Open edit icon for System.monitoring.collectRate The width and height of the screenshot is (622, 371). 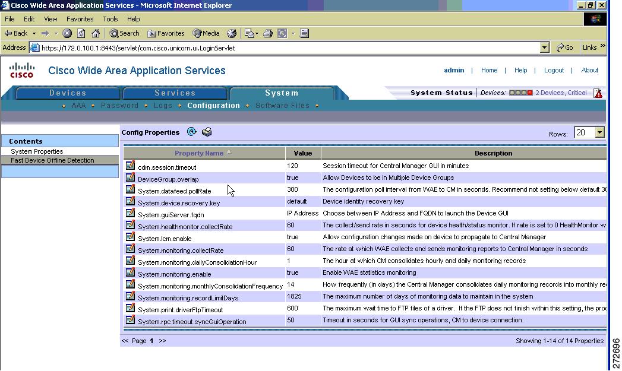pos(130,249)
